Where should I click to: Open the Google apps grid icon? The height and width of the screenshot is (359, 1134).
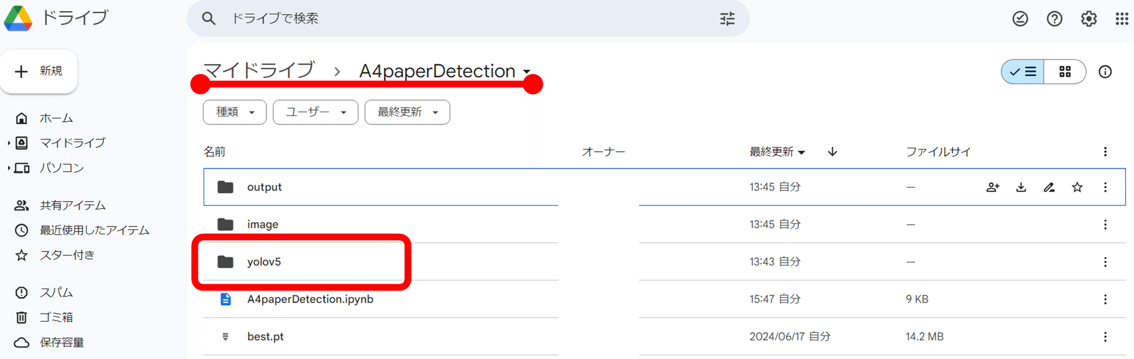point(1122,19)
